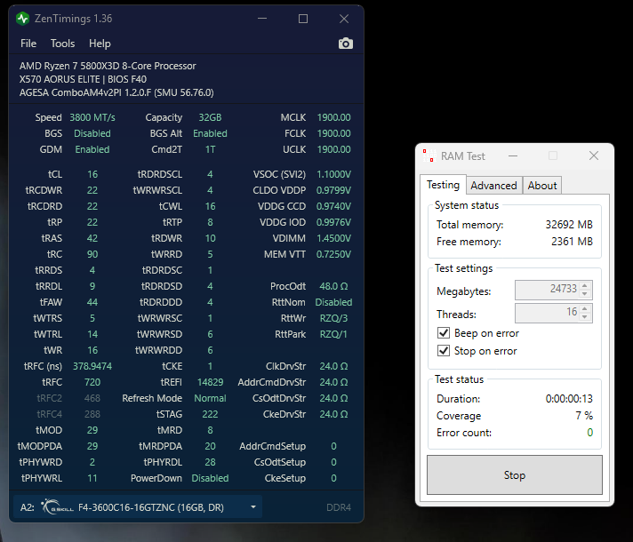Close the RAM Test window
The image size is (633, 542).
(594, 155)
